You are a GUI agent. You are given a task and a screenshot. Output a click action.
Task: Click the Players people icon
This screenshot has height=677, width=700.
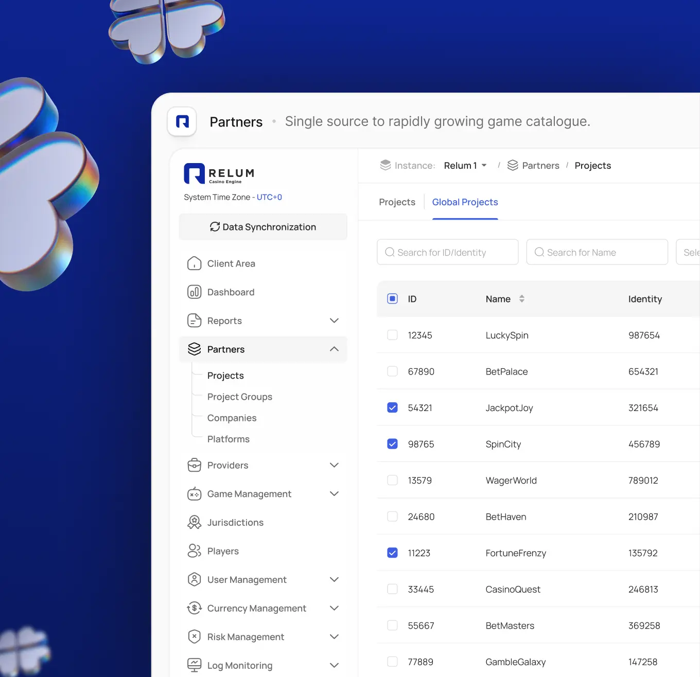coord(194,551)
